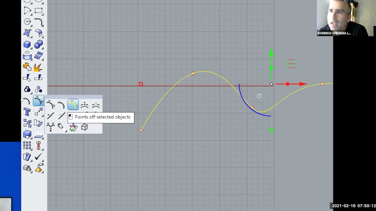Click Insert knot icon in flyout
This screenshot has height=211, width=376.
[x=50, y=116]
